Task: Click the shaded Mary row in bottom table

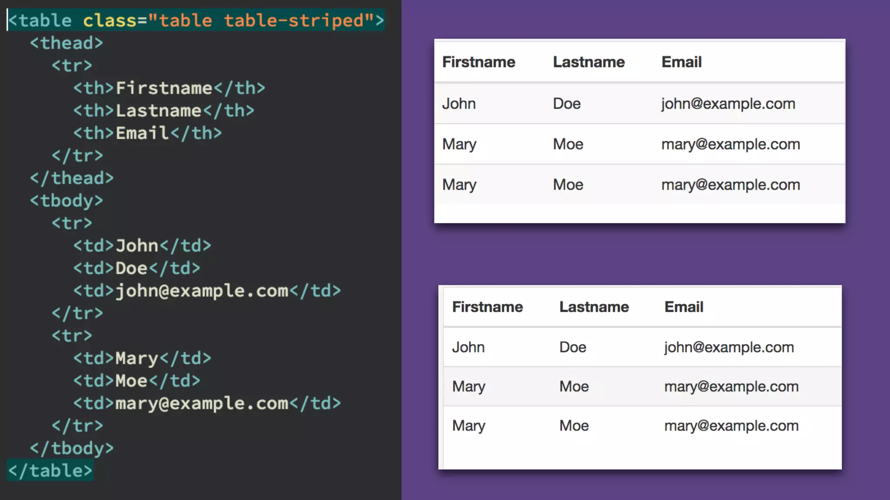Action: 468,386
